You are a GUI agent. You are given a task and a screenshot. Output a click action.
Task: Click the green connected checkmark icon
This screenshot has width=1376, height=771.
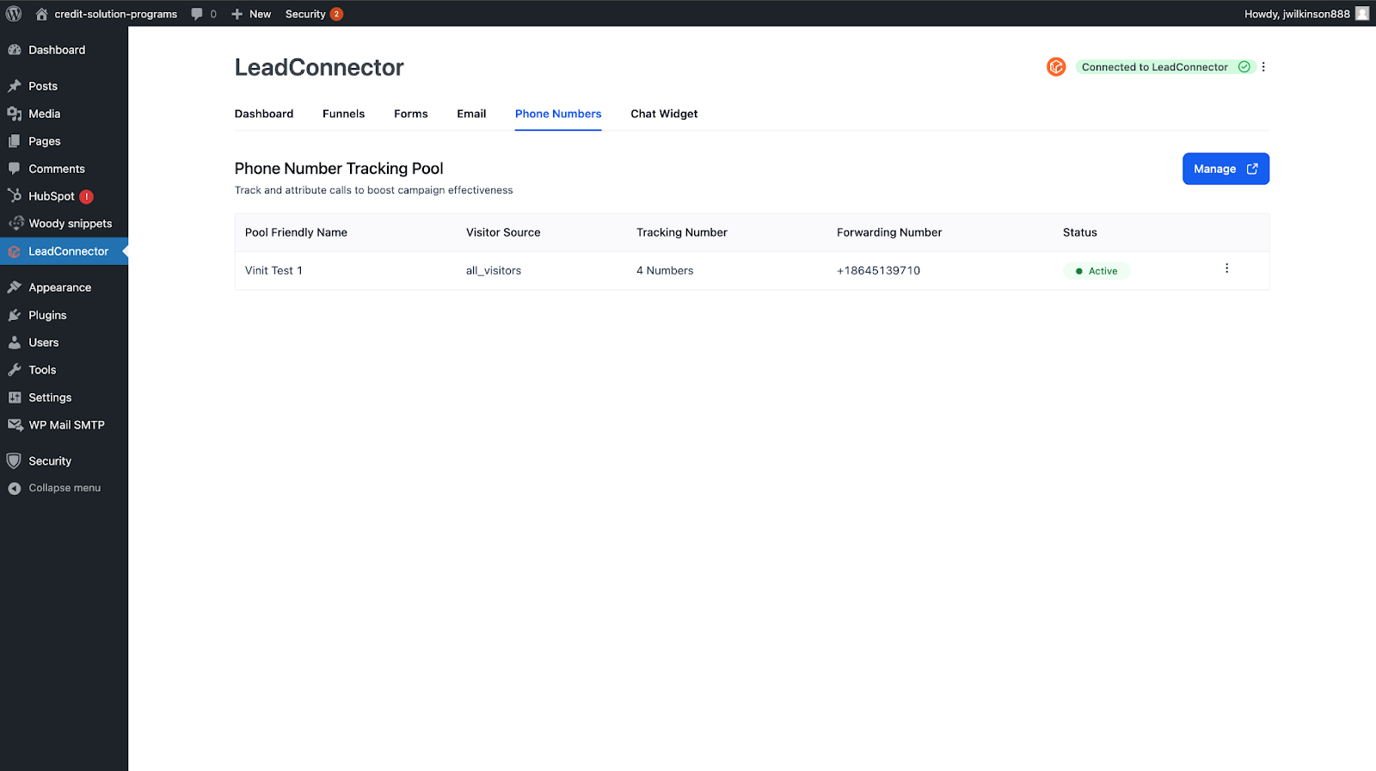coord(1244,67)
